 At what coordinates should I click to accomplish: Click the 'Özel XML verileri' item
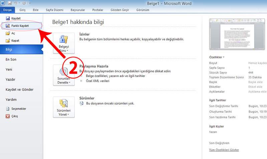point(97,81)
